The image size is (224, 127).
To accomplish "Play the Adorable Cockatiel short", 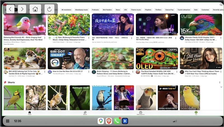I will click(x=146, y=98).
